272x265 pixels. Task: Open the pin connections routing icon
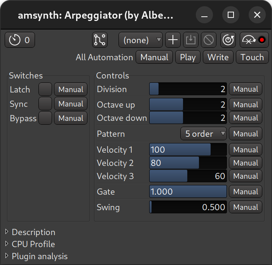pyautogui.click(x=100, y=40)
